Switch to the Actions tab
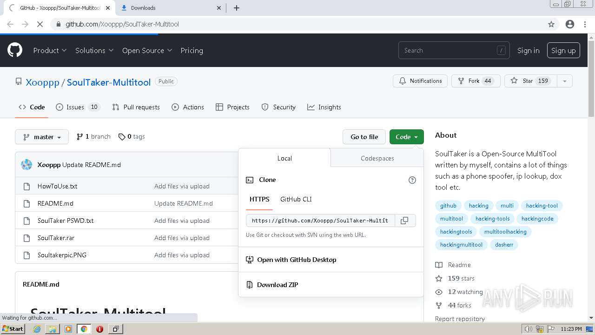 click(x=188, y=107)
